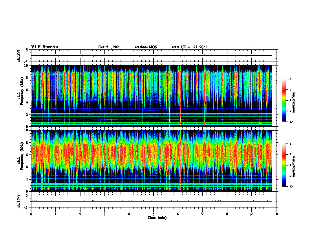Click time axis tick label "7"

[x=203, y=214]
